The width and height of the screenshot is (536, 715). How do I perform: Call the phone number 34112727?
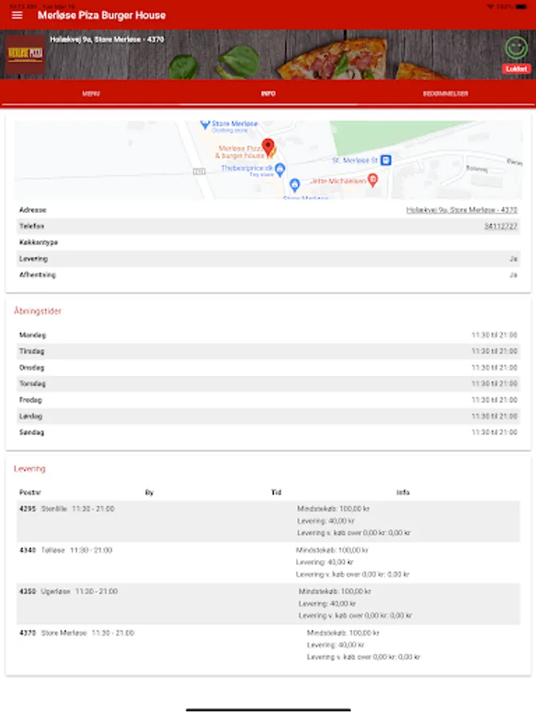[501, 226]
